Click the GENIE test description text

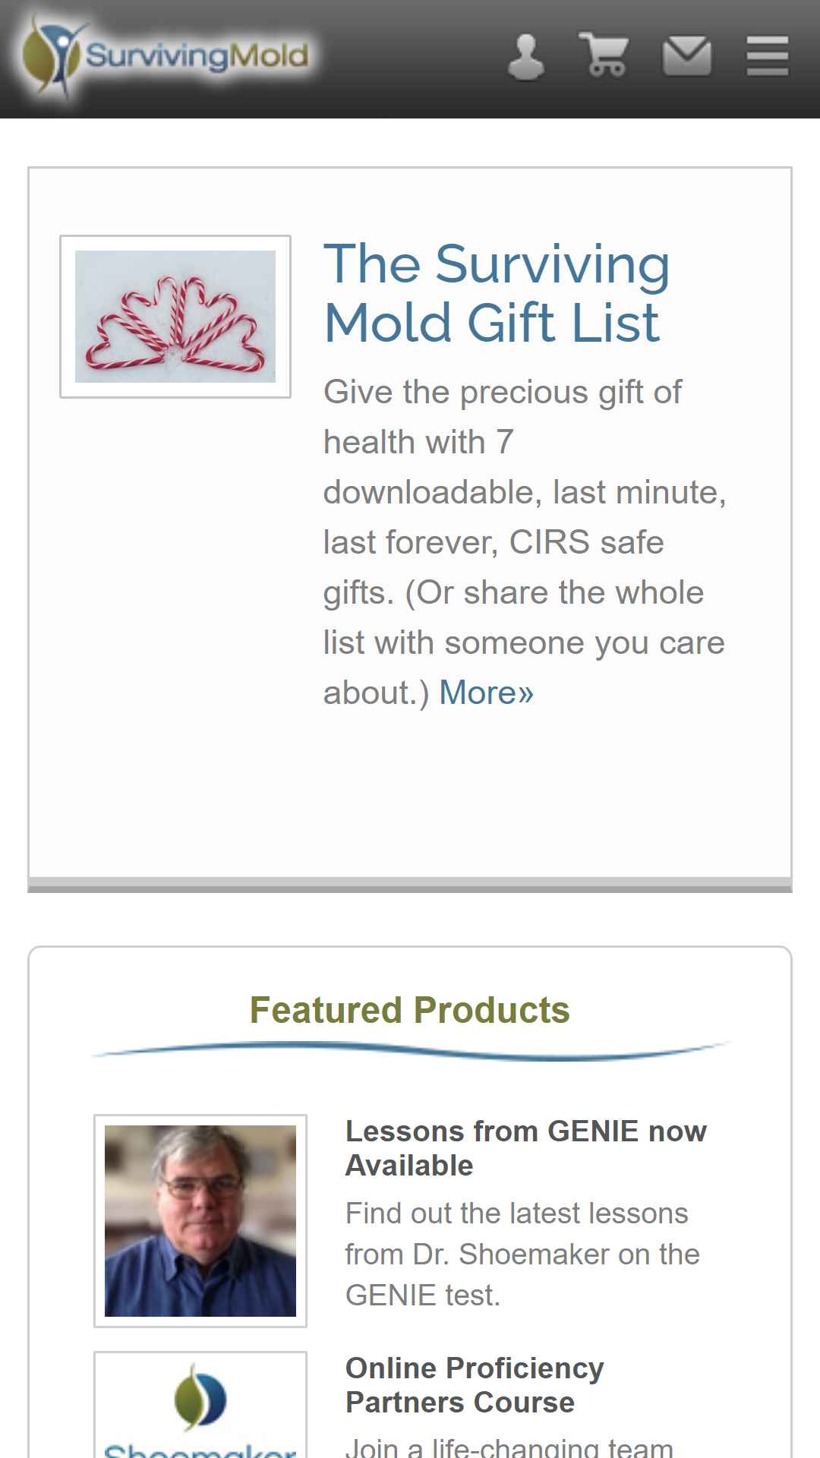coord(522,1254)
